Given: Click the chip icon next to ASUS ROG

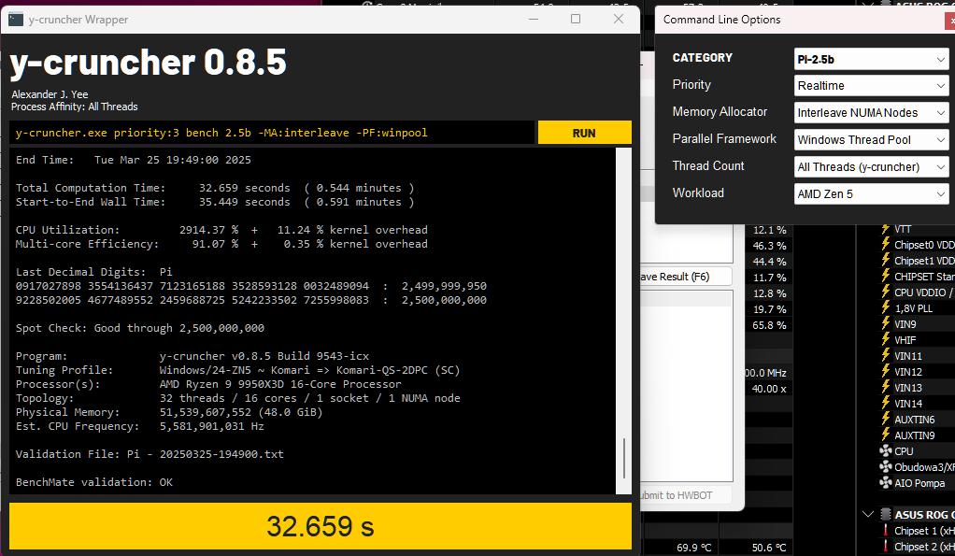Looking at the screenshot, I should click(886, 515).
